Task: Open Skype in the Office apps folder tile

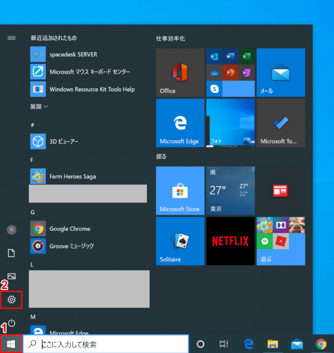Action: point(214,89)
